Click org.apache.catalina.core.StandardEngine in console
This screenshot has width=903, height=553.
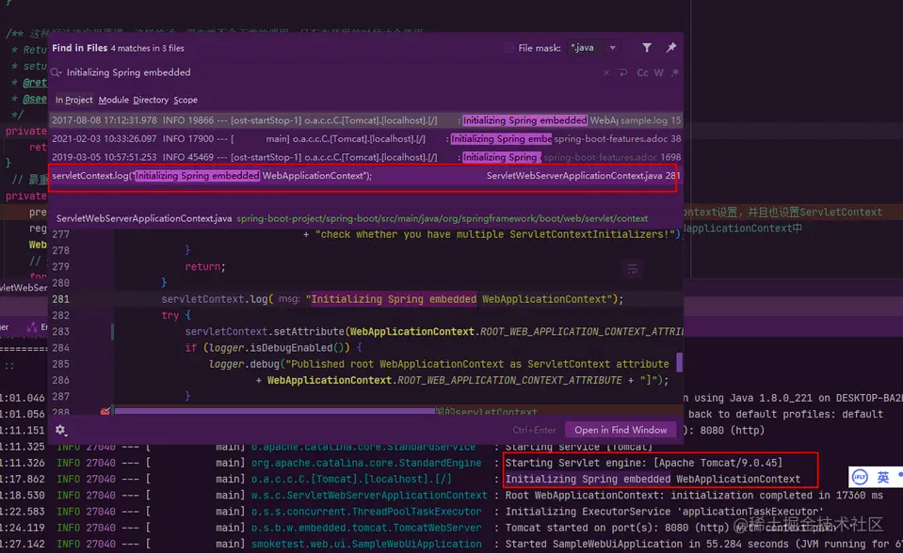366,463
